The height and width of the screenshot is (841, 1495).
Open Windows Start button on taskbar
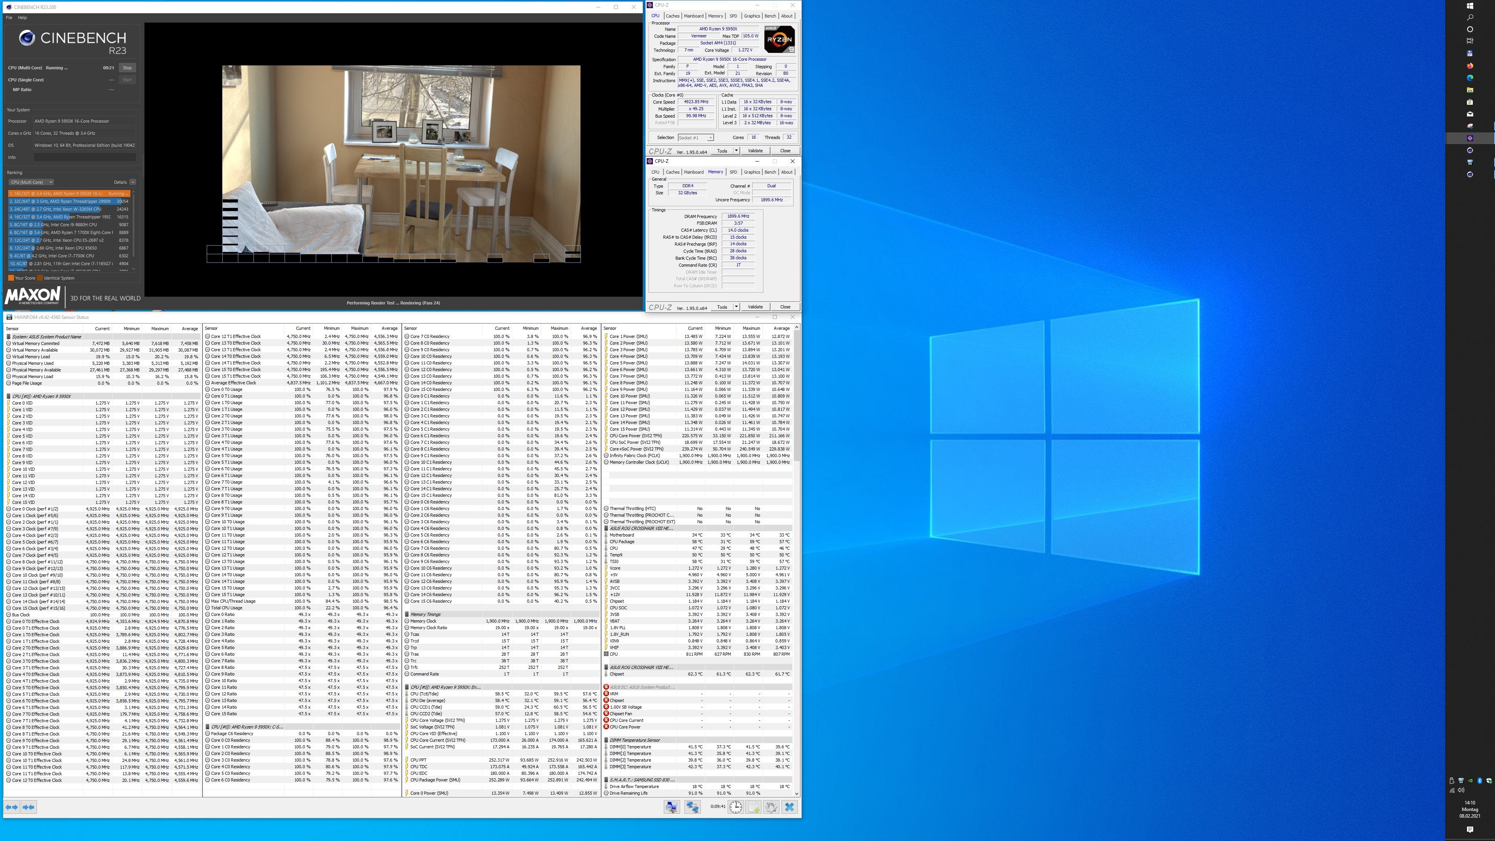click(x=1470, y=5)
